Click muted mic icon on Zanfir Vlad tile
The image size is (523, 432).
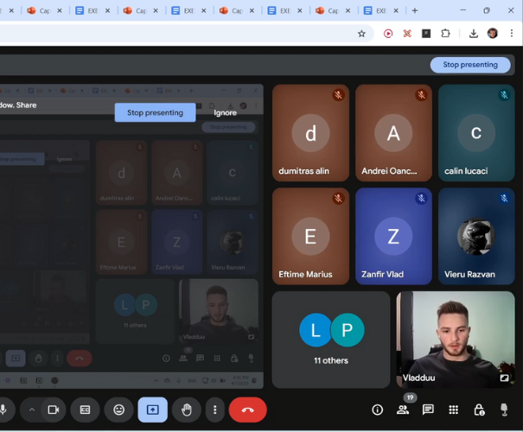[421, 199]
